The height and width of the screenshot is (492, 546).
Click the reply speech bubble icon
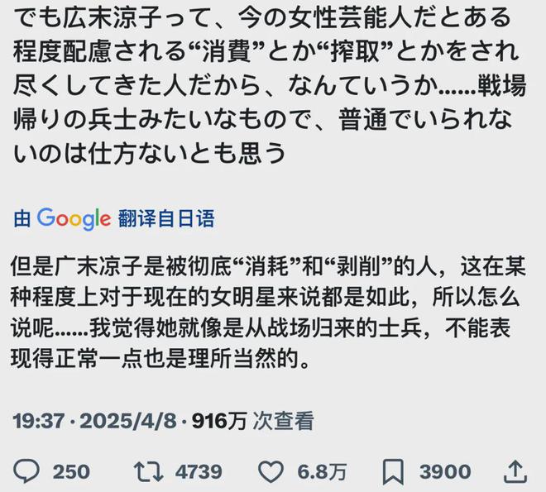(x=26, y=471)
